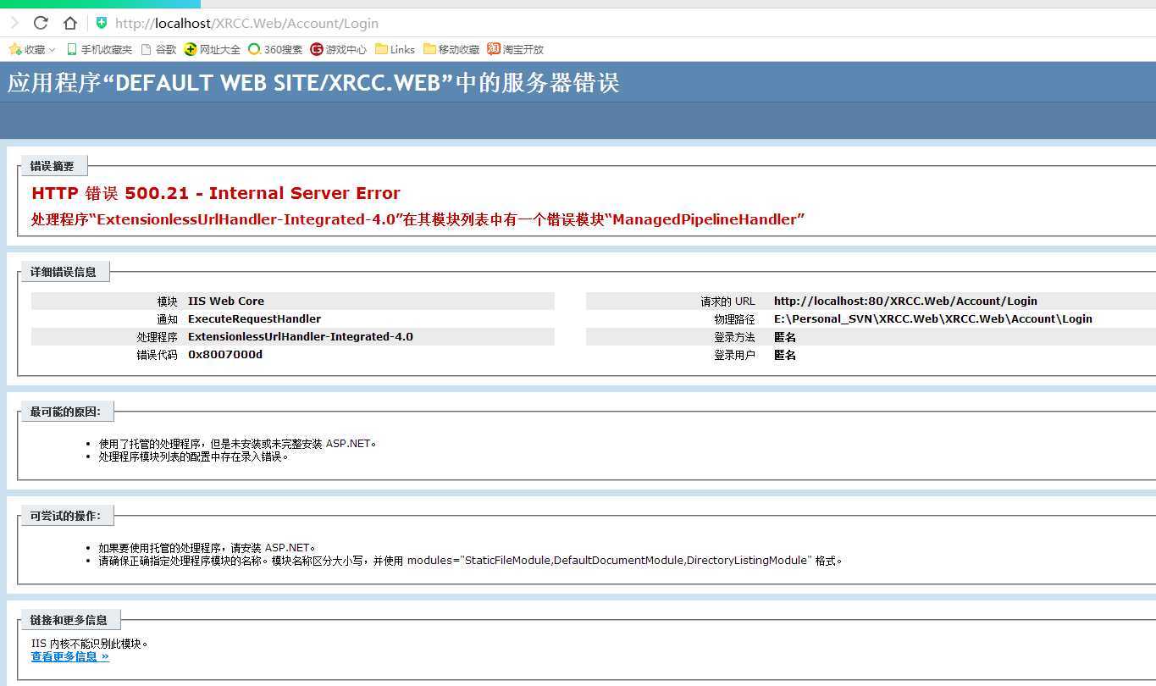The height and width of the screenshot is (686, 1156).
Task: Click the HTTP 错误 500.21 heading
Action: (216, 193)
